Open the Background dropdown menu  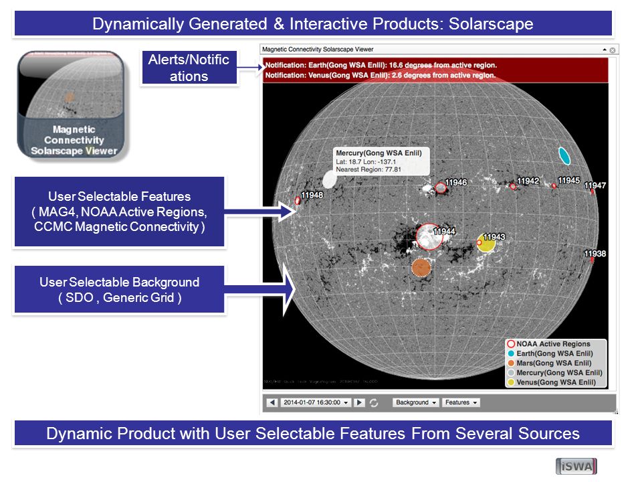click(415, 402)
